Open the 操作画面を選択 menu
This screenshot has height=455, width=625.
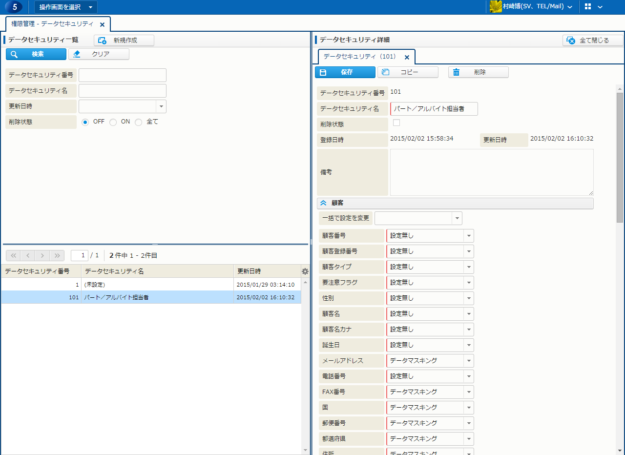[65, 7]
